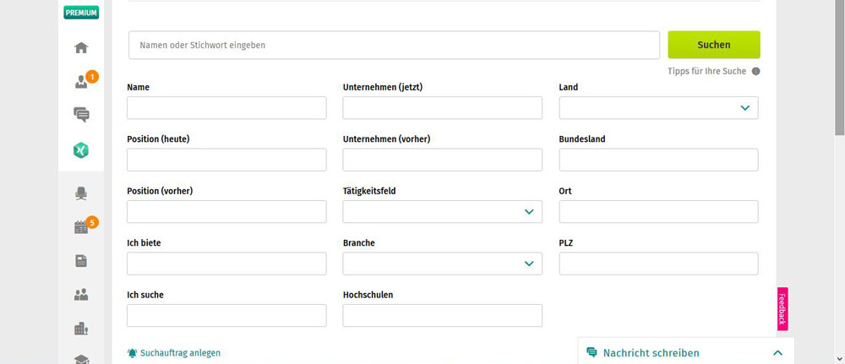Click the green Suchen button
The height and width of the screenshot is (364, 845).
click(714, 45)
